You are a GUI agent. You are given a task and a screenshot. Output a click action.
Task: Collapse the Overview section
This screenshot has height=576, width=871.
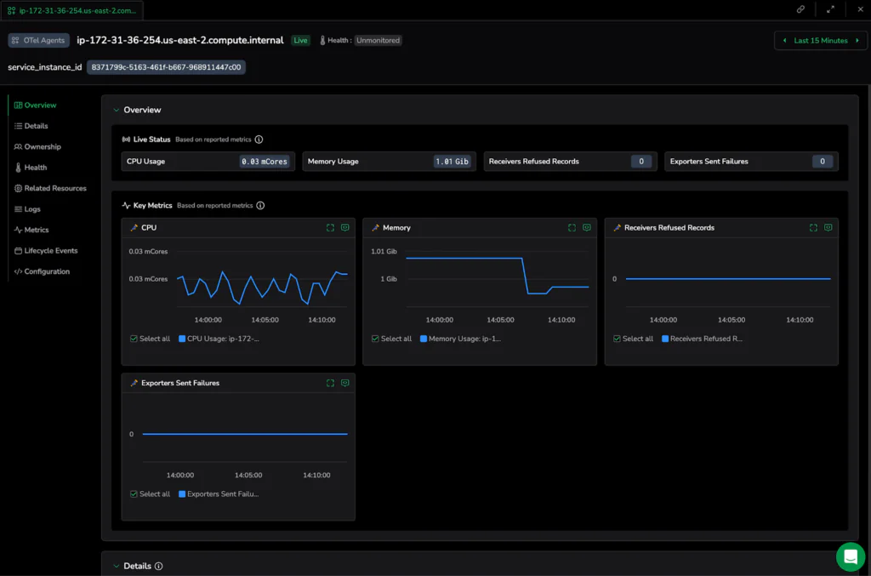click(x=116, y=110)
